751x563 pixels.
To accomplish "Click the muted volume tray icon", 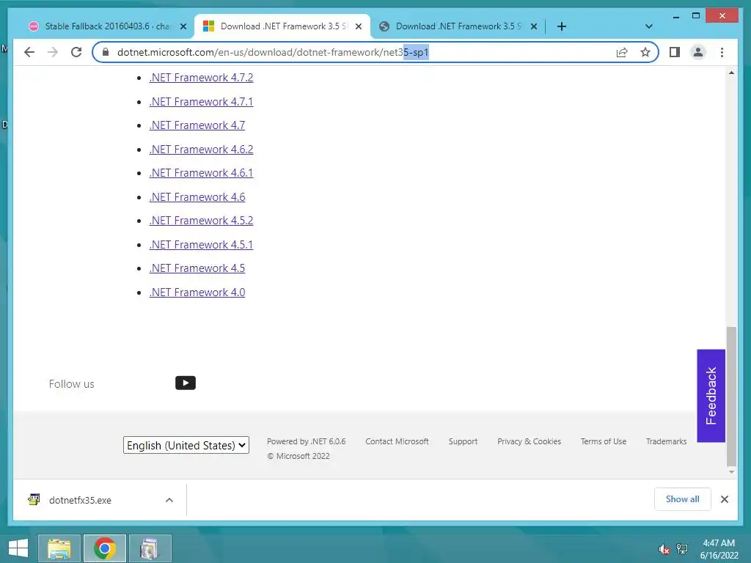I will [x=664, y=549].
